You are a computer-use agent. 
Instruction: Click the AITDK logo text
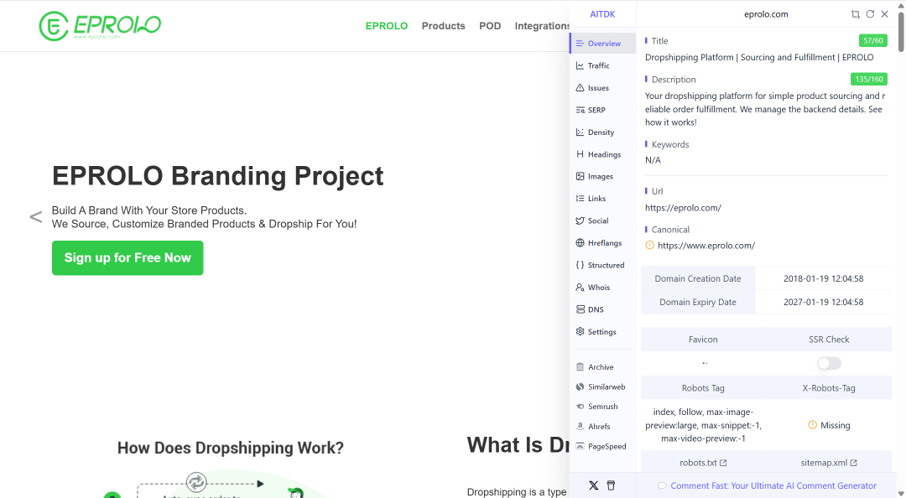602,14
